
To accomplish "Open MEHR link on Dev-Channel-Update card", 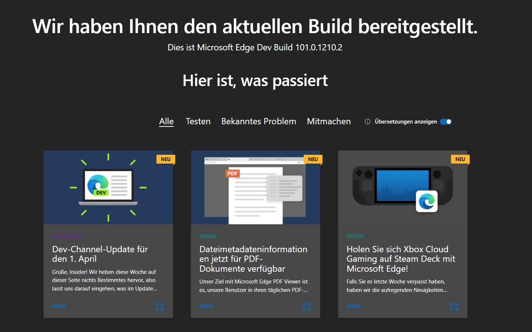I will [x=59, y=306].
